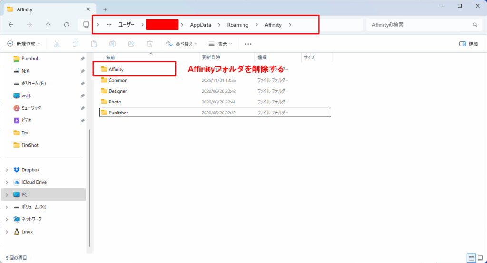Click the Paste clipboard icon
Screen dimensions: 487x263
pyautogui.click(x=94, y=44)
